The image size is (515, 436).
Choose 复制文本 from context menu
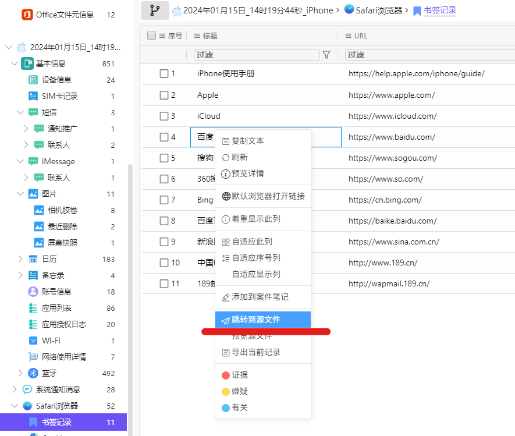[263, 141]
